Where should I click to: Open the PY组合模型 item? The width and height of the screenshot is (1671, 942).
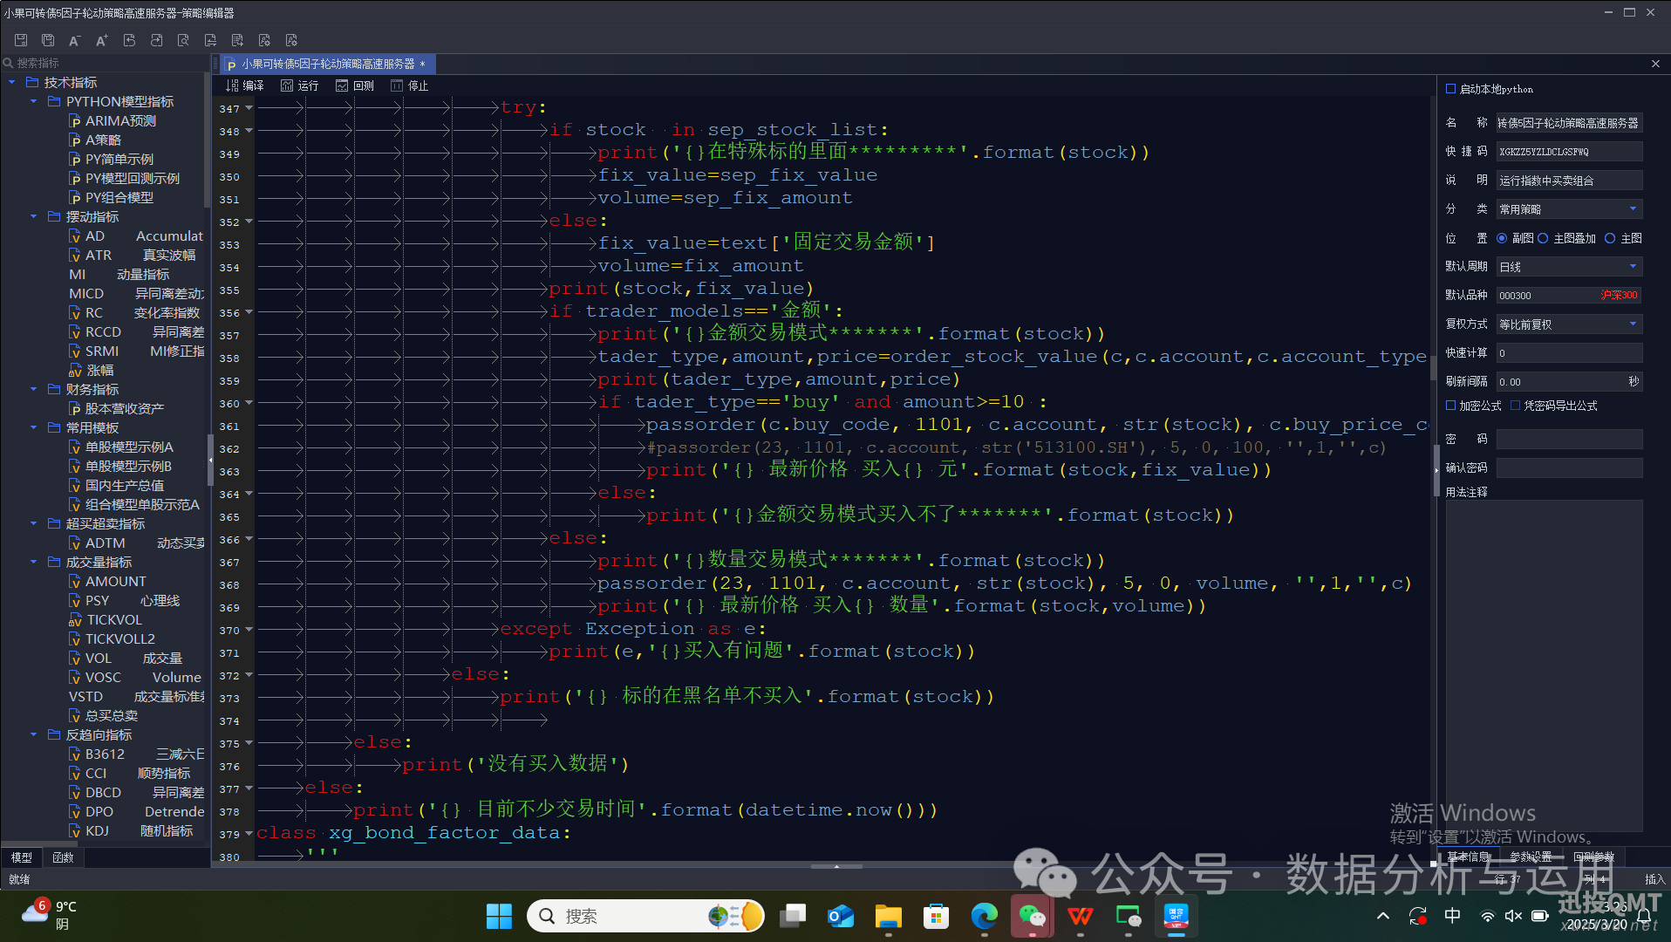[x=112, y=197]
